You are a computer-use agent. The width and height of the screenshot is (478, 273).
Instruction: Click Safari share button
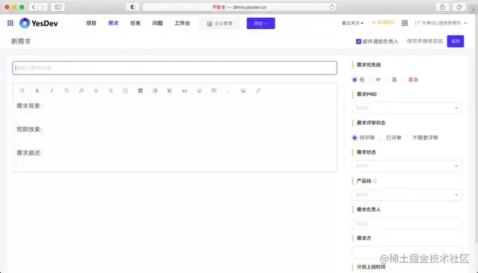pyautogui.click(x=442, y=7)
